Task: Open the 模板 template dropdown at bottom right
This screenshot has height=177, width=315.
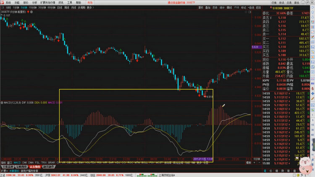Action: point(249,162)
